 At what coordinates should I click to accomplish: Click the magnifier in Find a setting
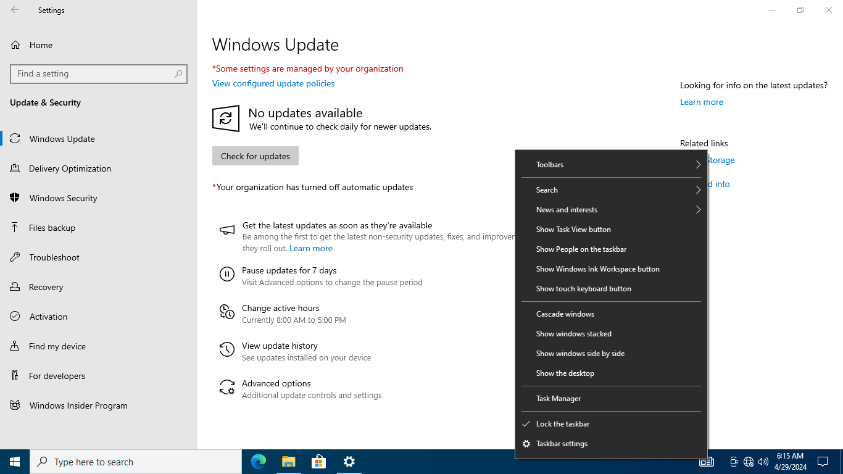[178, 74]
